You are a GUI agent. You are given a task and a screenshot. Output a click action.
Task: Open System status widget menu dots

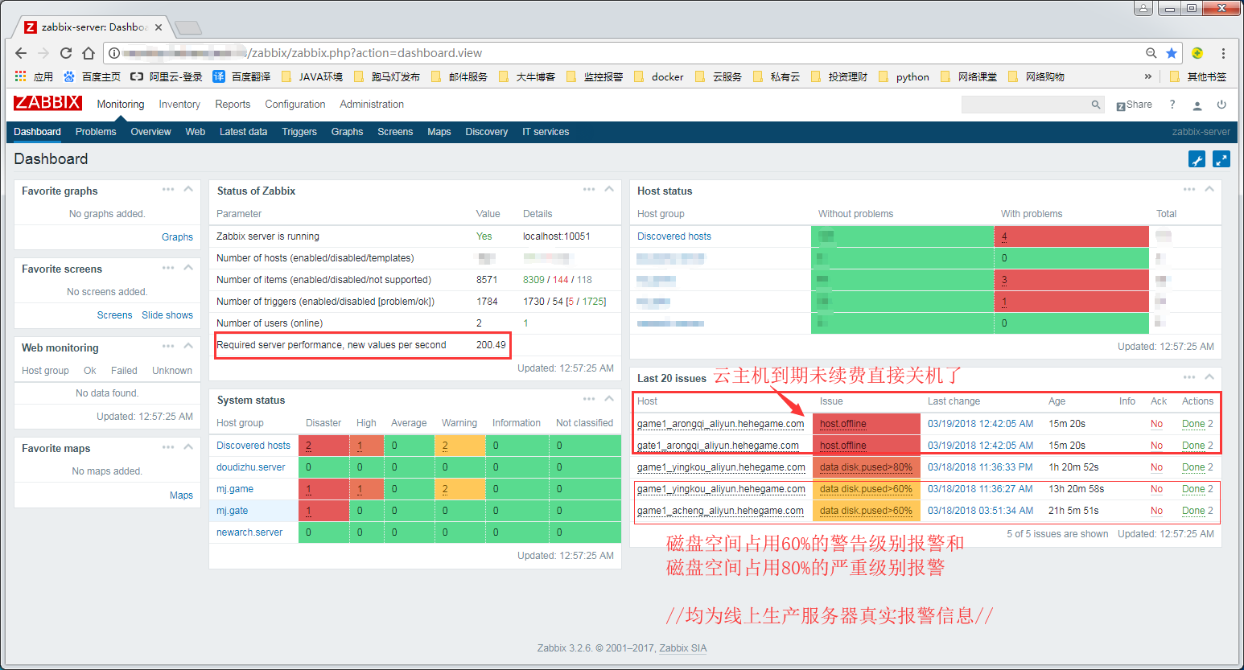(x=589, y=399)
